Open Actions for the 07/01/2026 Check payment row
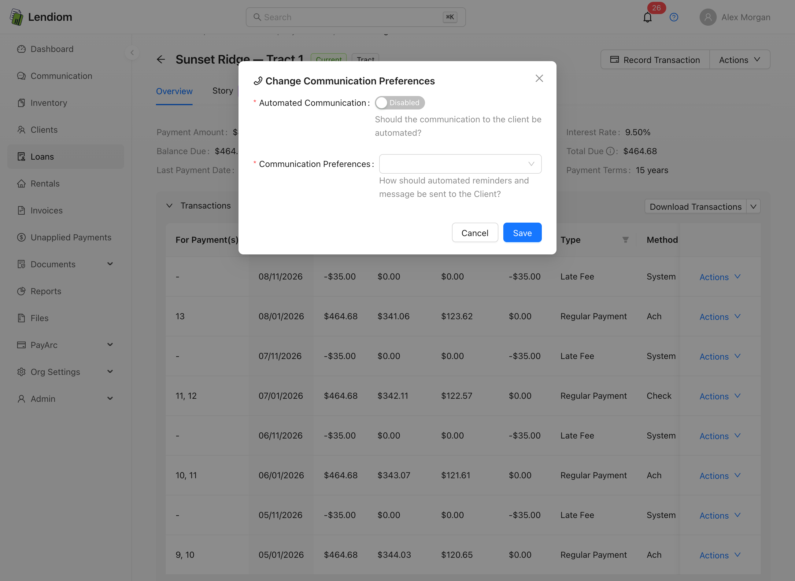 click(719, 396)
